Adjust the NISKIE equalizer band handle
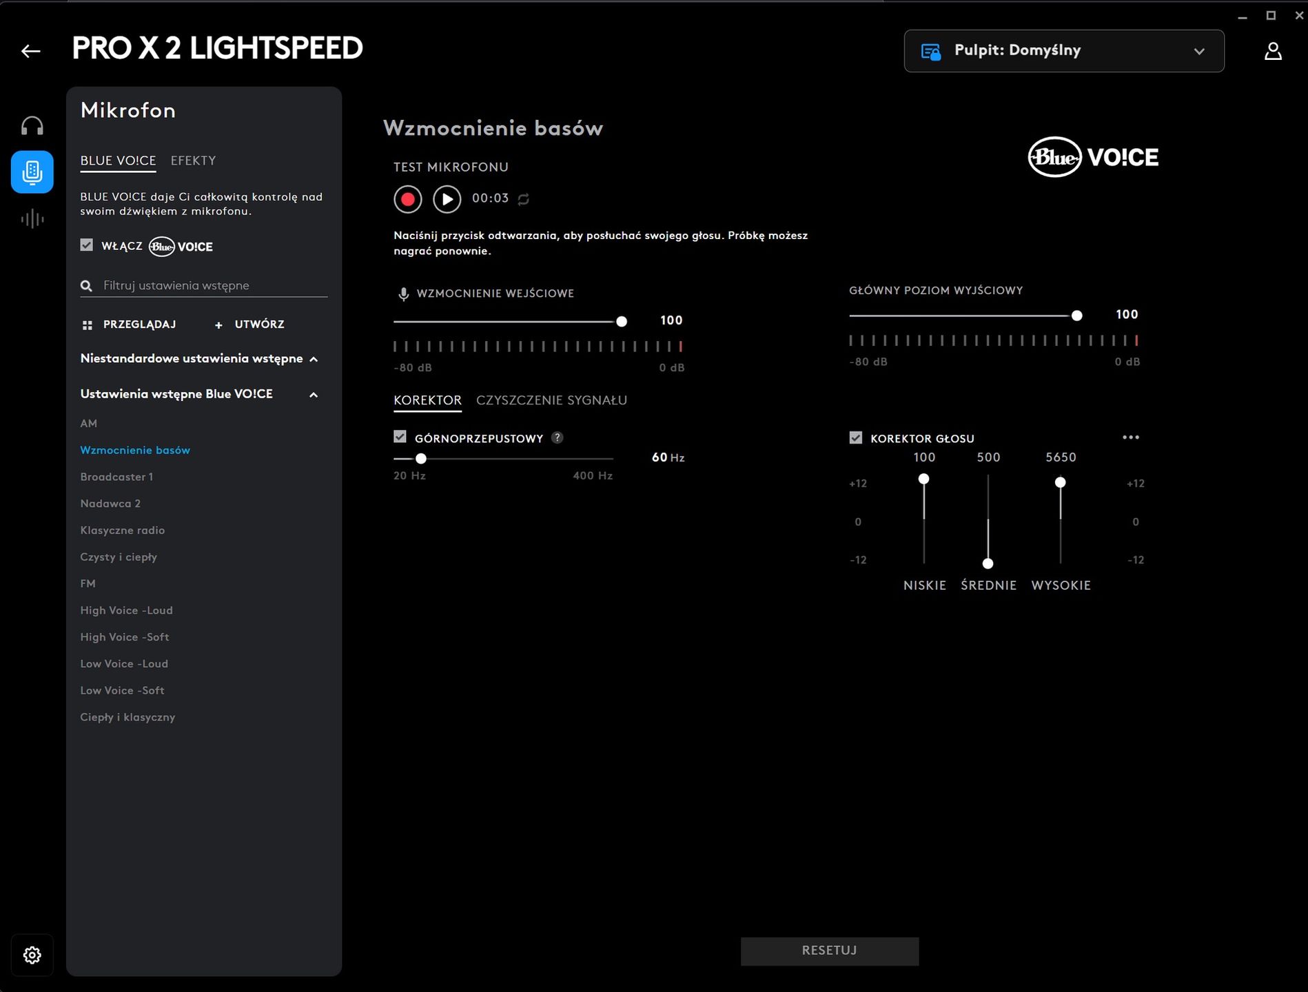1308x992 pixels. pos(924,479)
